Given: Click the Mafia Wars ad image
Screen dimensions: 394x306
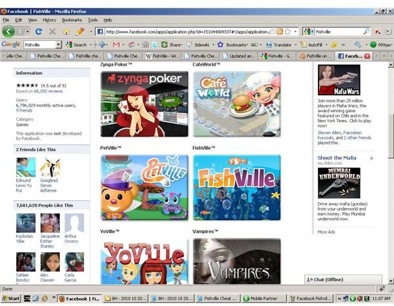Looking at the screenshot, I should click(339, 80).
